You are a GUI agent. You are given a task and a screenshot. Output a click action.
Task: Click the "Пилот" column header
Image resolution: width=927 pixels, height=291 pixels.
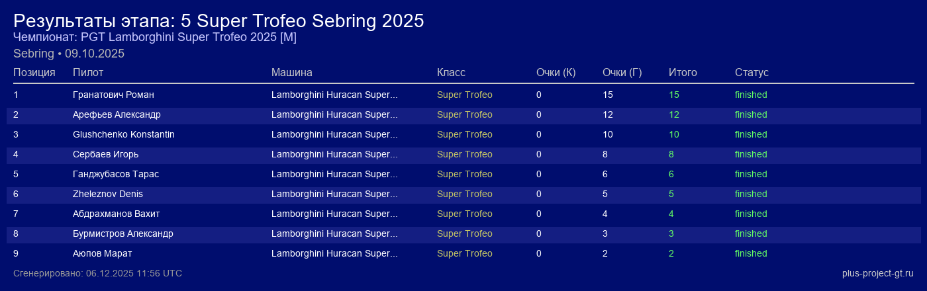[x=88, y=72]
